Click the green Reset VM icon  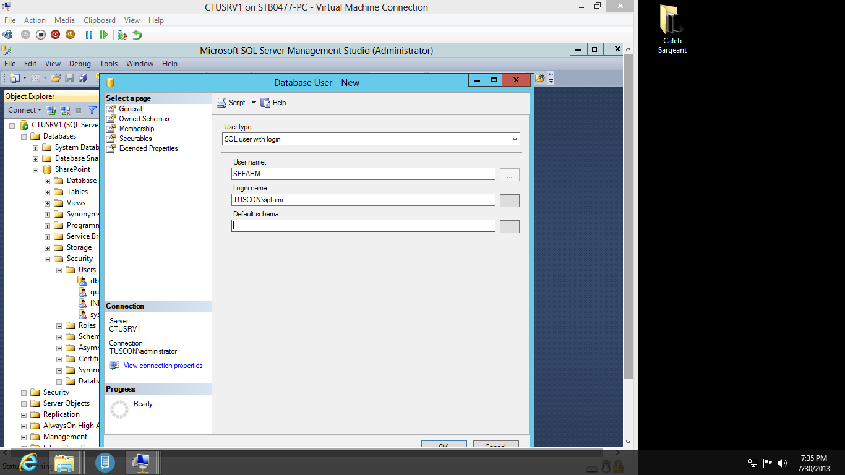[104, 35]
